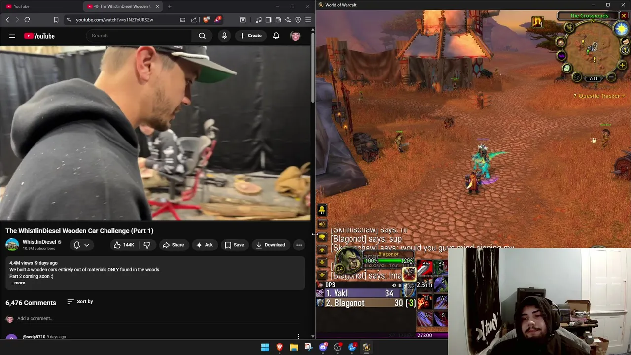Toggle the day/night sun indicator on minimap
Screen dimensions: 631x355
(621, 28)
